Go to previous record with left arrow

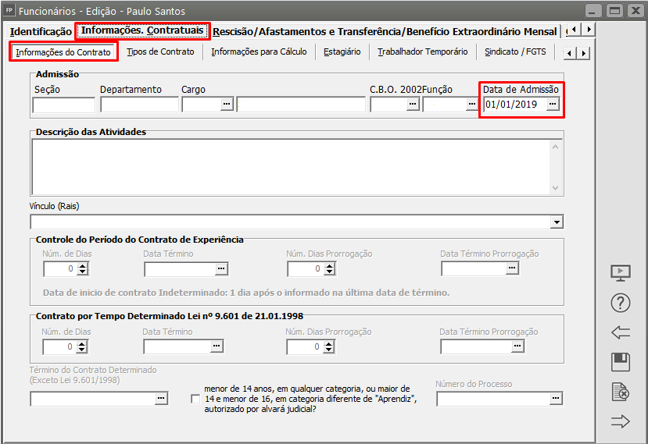[620, 332]
